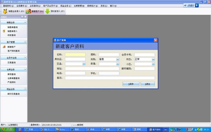Image resolution: width=211 pixels, height=132 pixels.
Task: Open the 状态 dropdown showing 正常
Action: [153, 59]
